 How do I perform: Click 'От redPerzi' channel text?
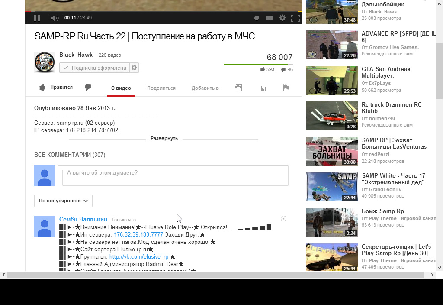click(376, 154)
